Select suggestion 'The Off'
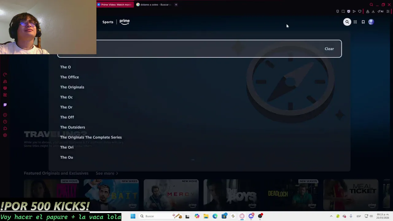Viewport: 393px width, 221px height. 67,117
